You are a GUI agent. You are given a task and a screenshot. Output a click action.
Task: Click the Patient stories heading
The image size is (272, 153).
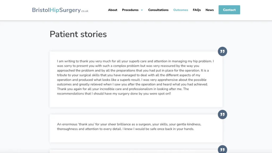78,34
